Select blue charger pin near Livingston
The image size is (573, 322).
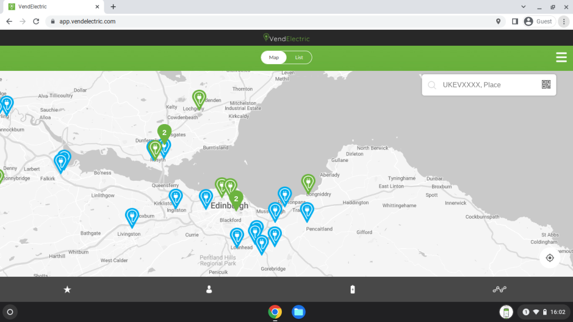point(132,218)
